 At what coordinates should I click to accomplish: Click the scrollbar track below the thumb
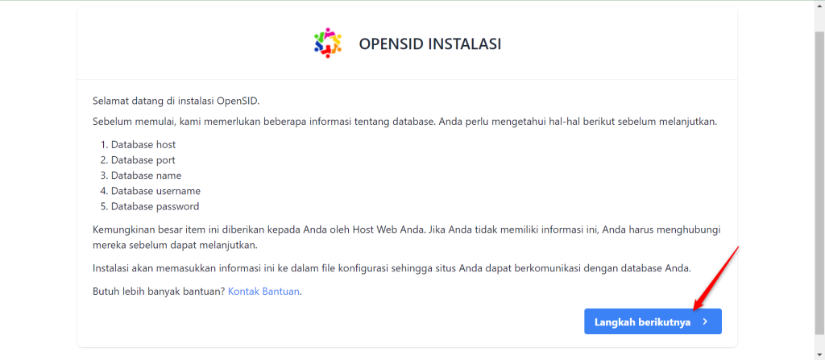click(x=819, y=341)
